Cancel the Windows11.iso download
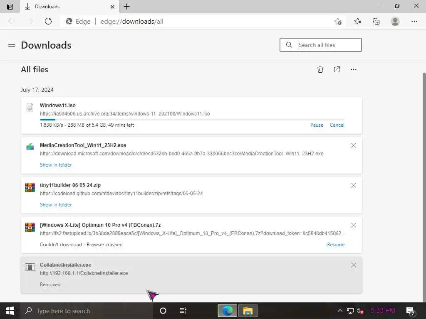Screen dimensions: 426x319 (x=337, y=125)
